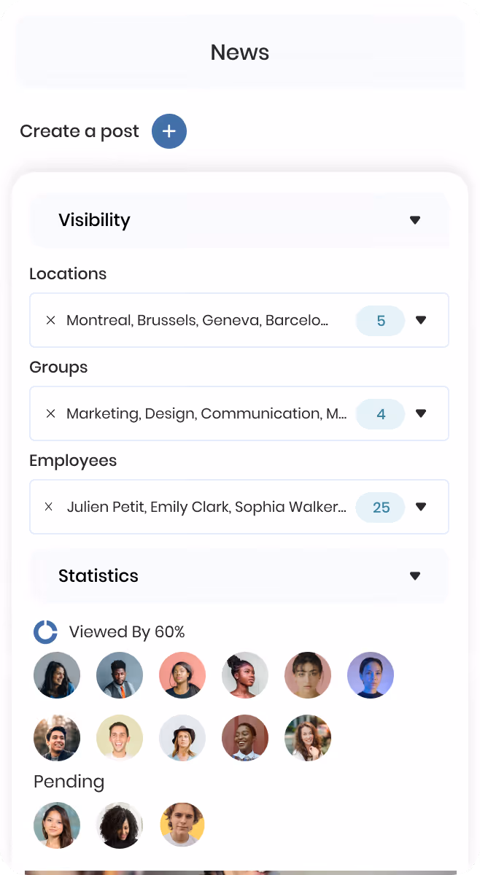This screenshot has width=480, height=875.
Task: Select the Groups count badge showing 4
Action: pyautogui.click(x=381, y=414)
